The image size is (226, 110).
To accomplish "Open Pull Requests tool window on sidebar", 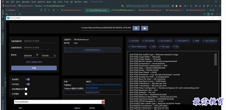I will 3,39.
